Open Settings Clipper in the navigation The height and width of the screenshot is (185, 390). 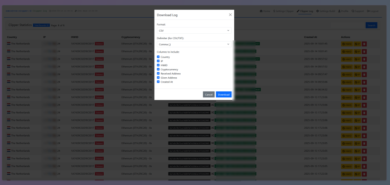283,11
